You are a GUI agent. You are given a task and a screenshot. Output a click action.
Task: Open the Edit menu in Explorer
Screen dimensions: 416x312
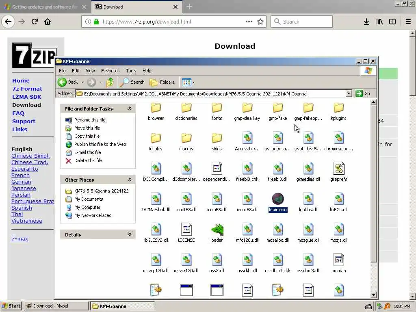(76, 71)
